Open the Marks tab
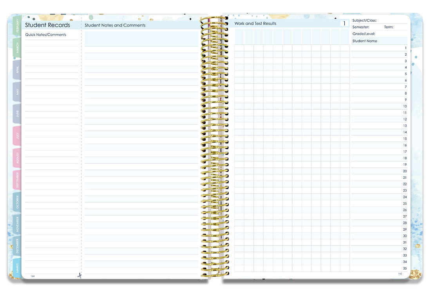This screenshot has height=294, width=445. [x=17, y=268]
